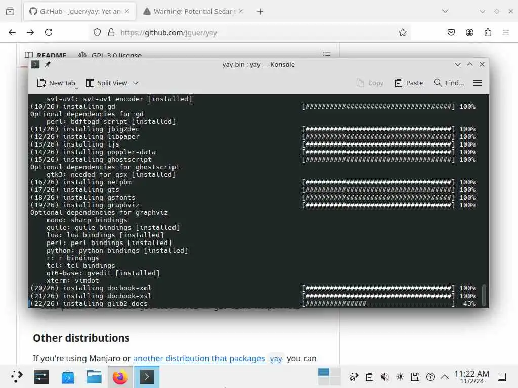Open the README outline list icon
The height and width of the screenshot is (388, 518).
pyautogui.click(x=327, y=54)
